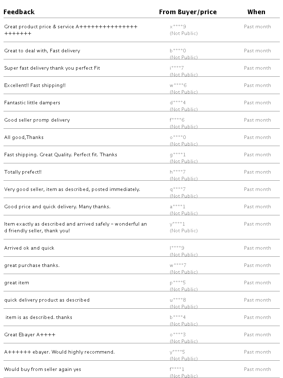Select the "Great Ebayer A++++" feedback row

pyautogui.click(x=30, y=335)
